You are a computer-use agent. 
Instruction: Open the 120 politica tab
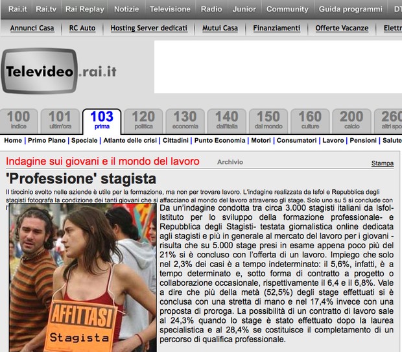[143, 121]
